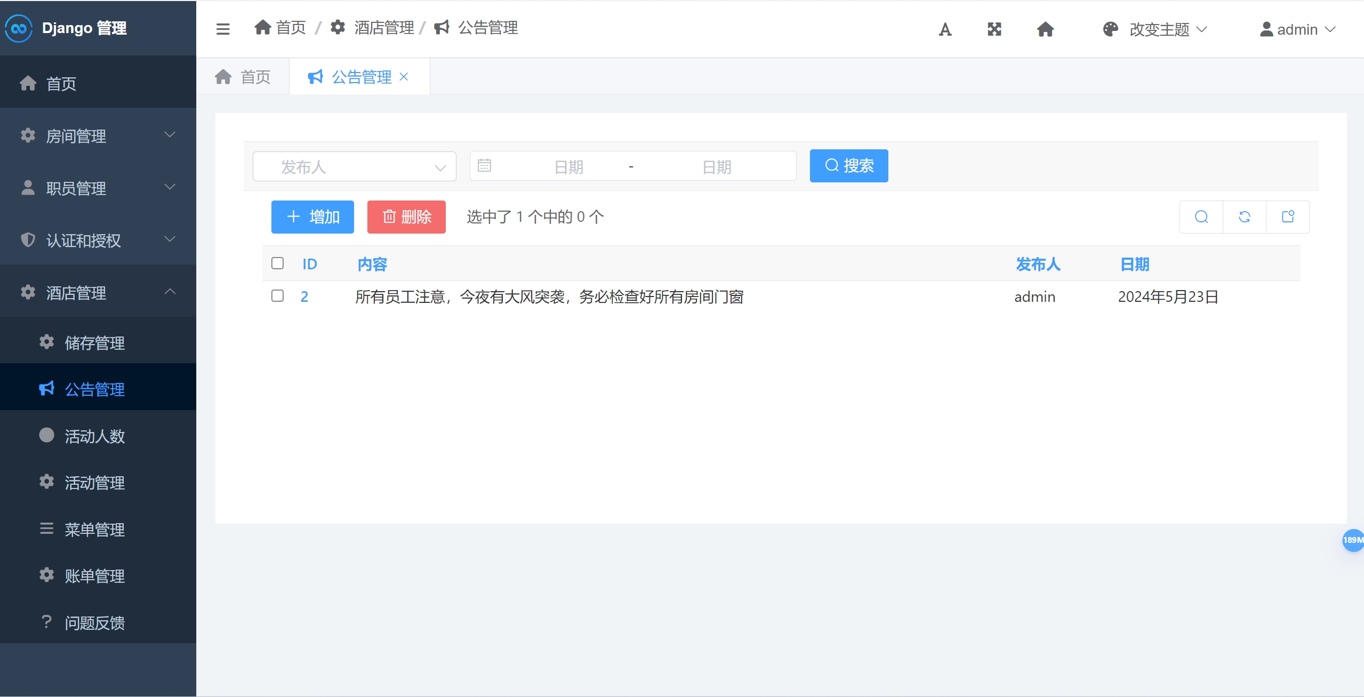The height and width of the screenshot is (697, 1364).
Task: Click the start 日期 input field
Action: click(568, 167)
